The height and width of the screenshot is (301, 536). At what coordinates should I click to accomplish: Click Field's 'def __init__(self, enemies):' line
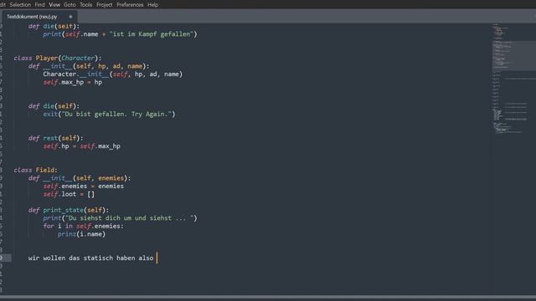tap(80, 178)
